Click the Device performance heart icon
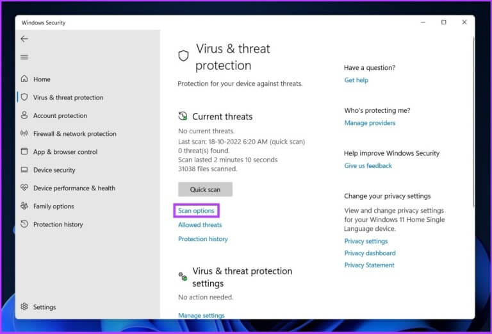 (x=24, y=188)
